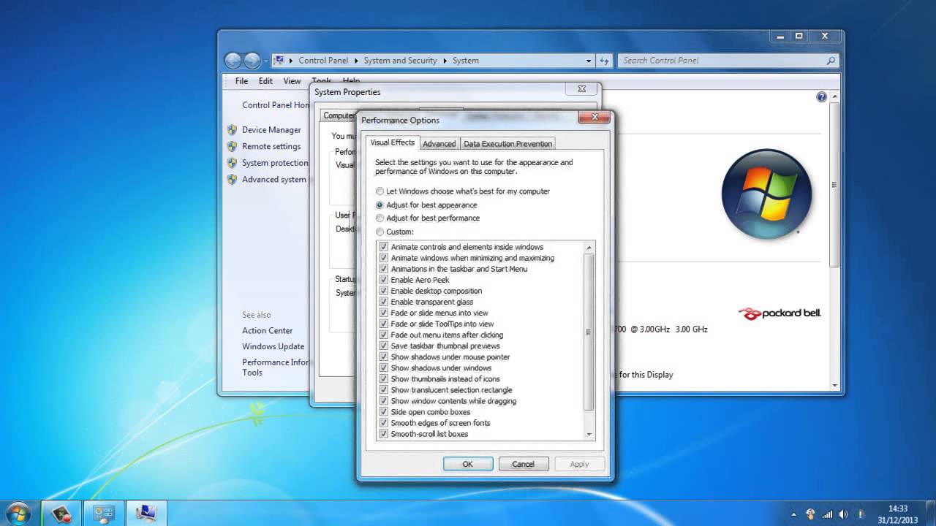936x526 pixels.
Task: Click the magnifier in Search Control Panel
Action: 831,61
